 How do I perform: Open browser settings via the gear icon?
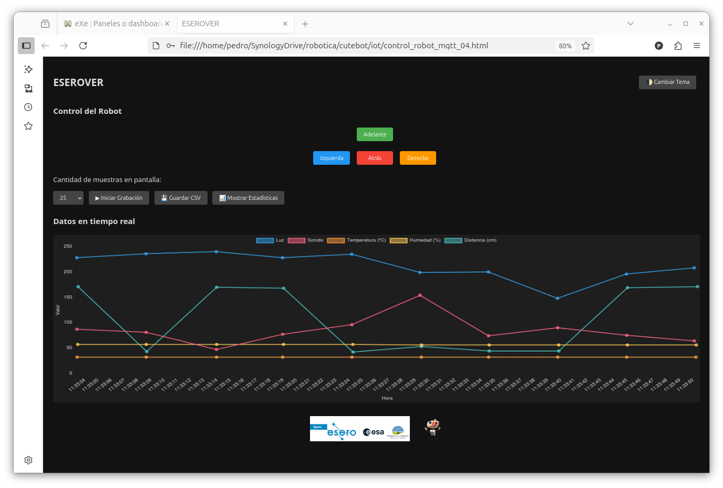click(28, 460)
